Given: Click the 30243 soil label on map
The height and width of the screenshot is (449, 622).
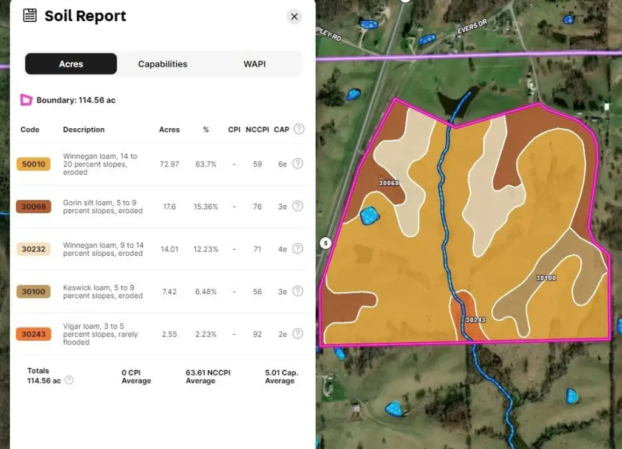Looking at the screenshot, I should coord(476,320).
